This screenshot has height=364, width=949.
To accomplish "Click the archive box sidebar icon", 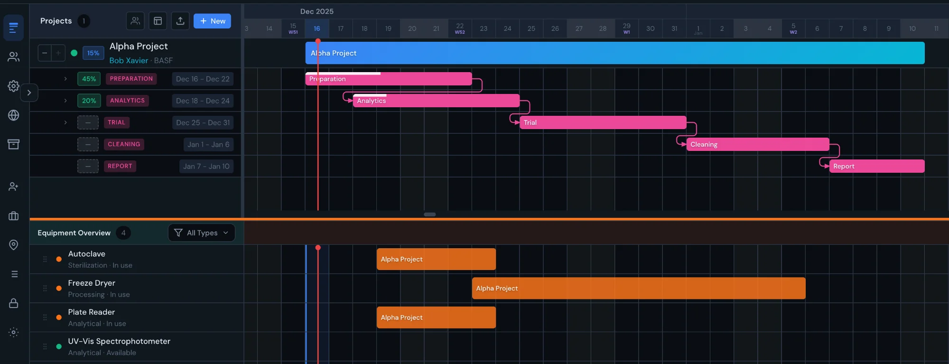I will [13, 144].
